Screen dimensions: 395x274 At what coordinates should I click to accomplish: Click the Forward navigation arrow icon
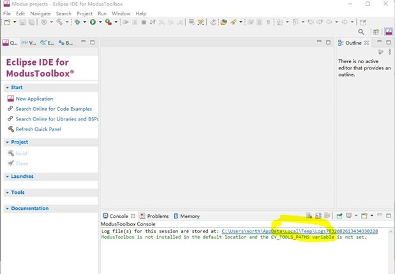(345, 22)
